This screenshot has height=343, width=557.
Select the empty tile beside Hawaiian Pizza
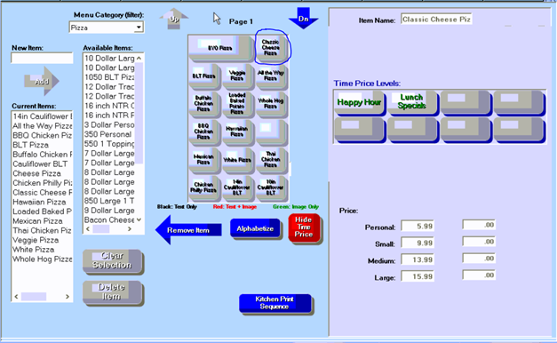click(x=271, y=132)
